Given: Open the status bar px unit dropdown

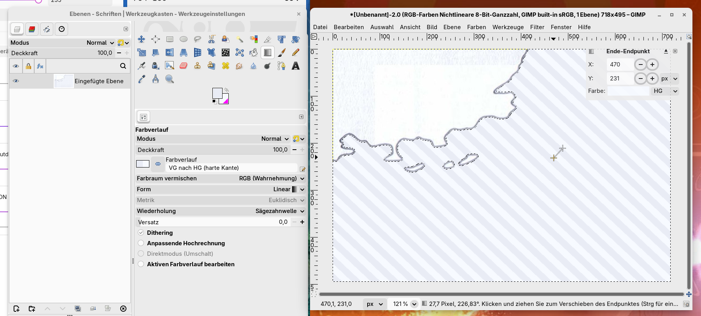Looking at the screenshot, I should click(375, 304).
